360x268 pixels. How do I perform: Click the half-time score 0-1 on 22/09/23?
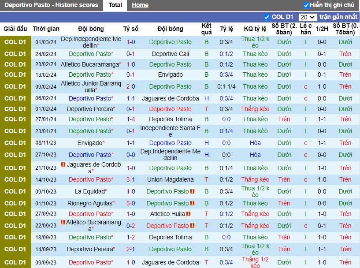point(322,226)
